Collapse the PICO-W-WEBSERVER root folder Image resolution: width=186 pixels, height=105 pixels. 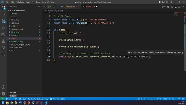click(x=17, y=11)
